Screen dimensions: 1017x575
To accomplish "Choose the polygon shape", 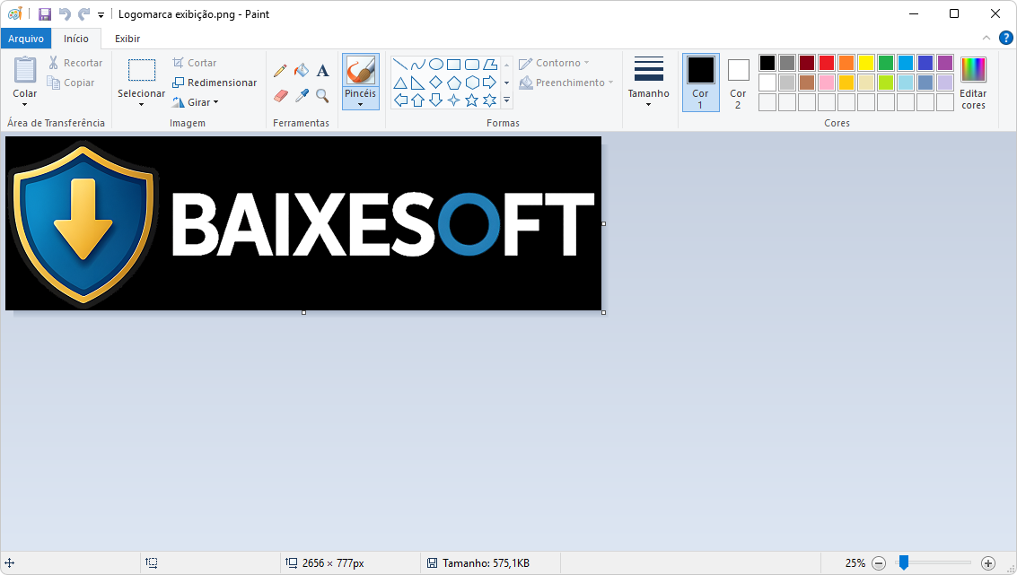I will (x=490, y=65).
